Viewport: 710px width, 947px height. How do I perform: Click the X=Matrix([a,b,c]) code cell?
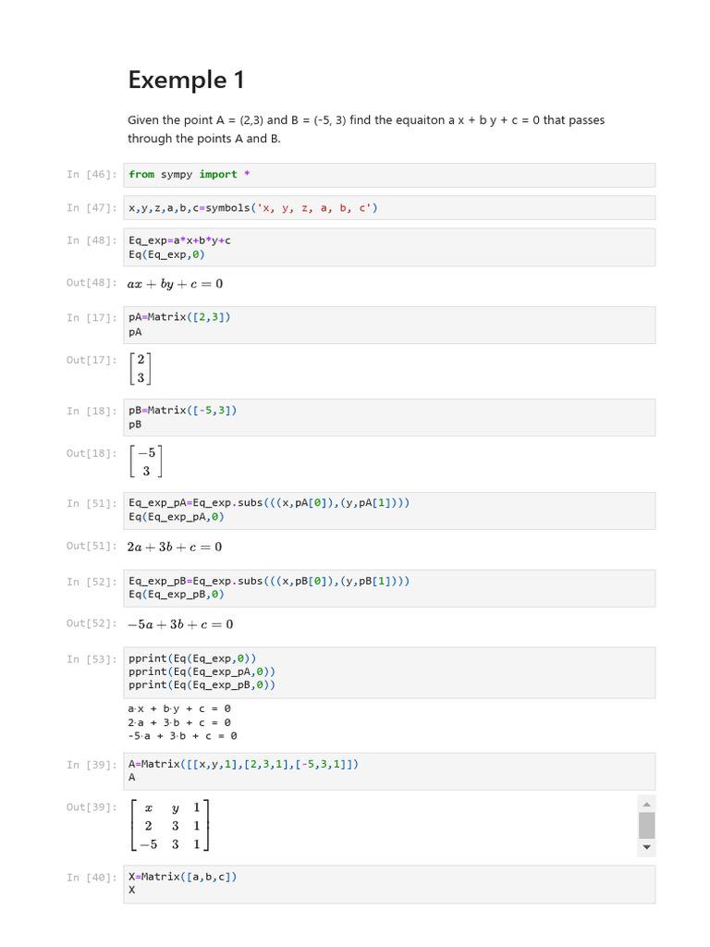pyautogui.click(x=389, y=883)
